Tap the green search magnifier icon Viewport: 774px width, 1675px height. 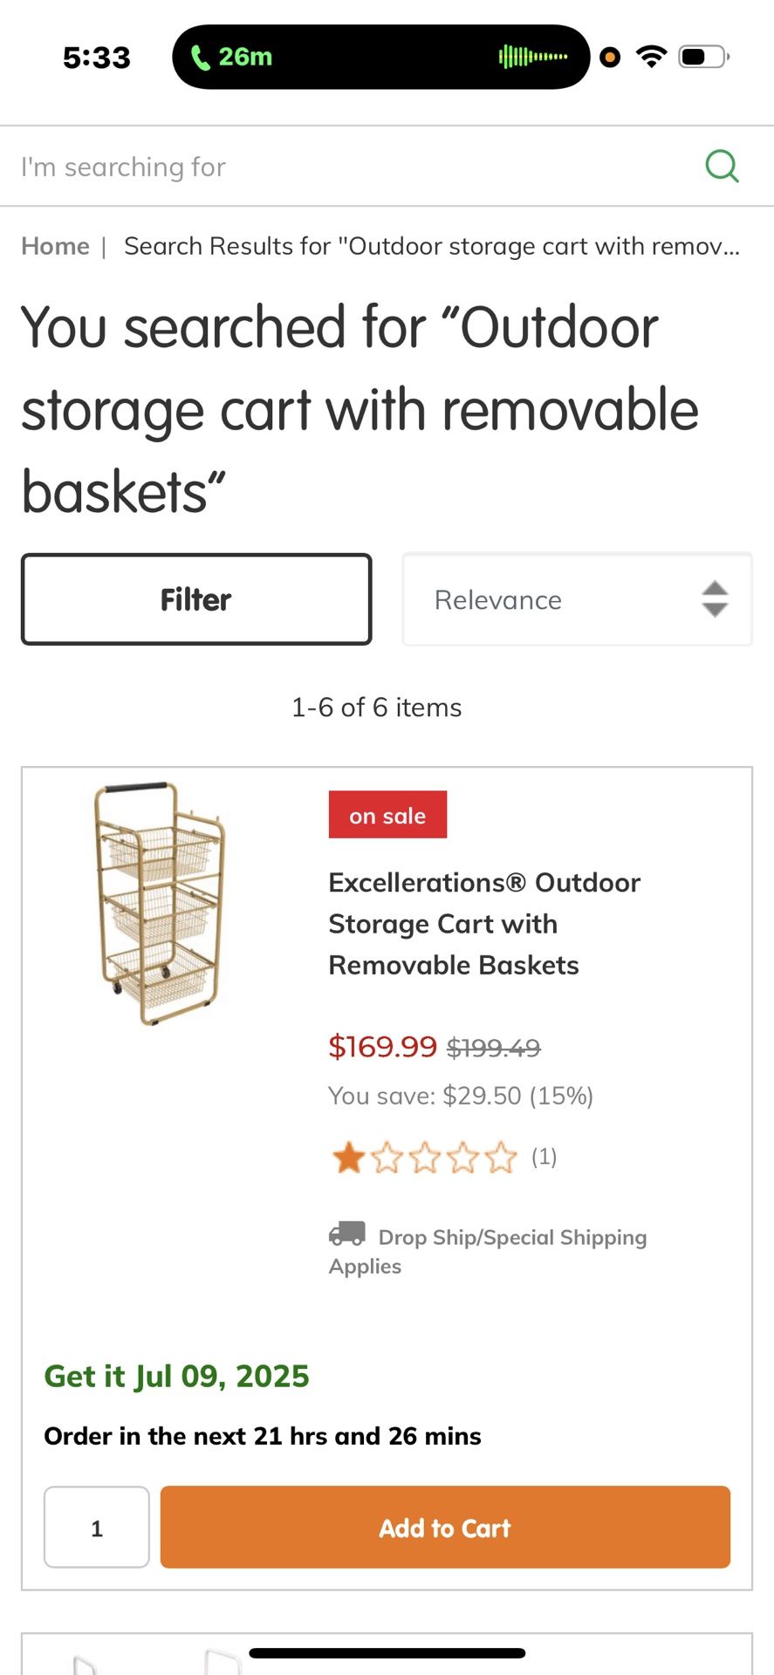coord(722,165)
